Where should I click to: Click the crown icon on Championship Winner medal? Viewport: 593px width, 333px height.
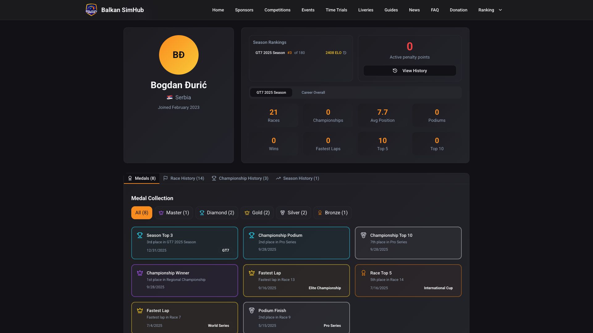coord(140,273)
